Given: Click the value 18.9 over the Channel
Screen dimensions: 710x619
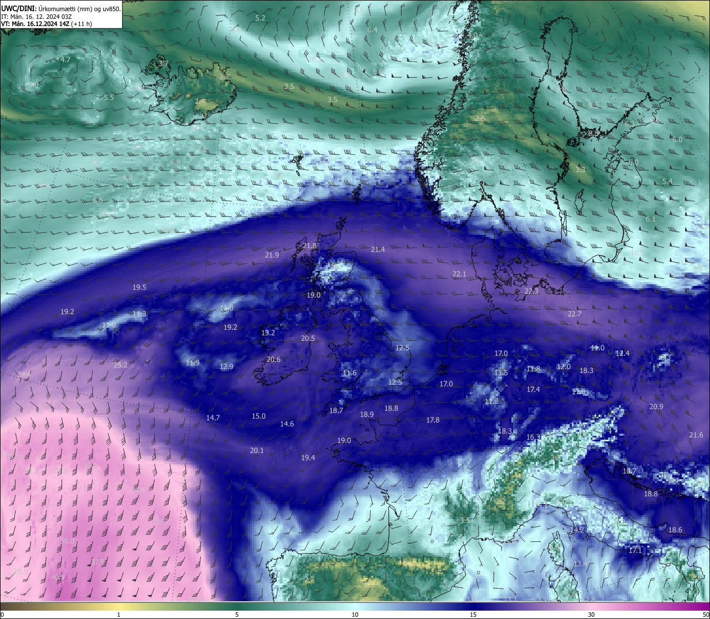Looking at the screenshot, I should click(367, 414).
